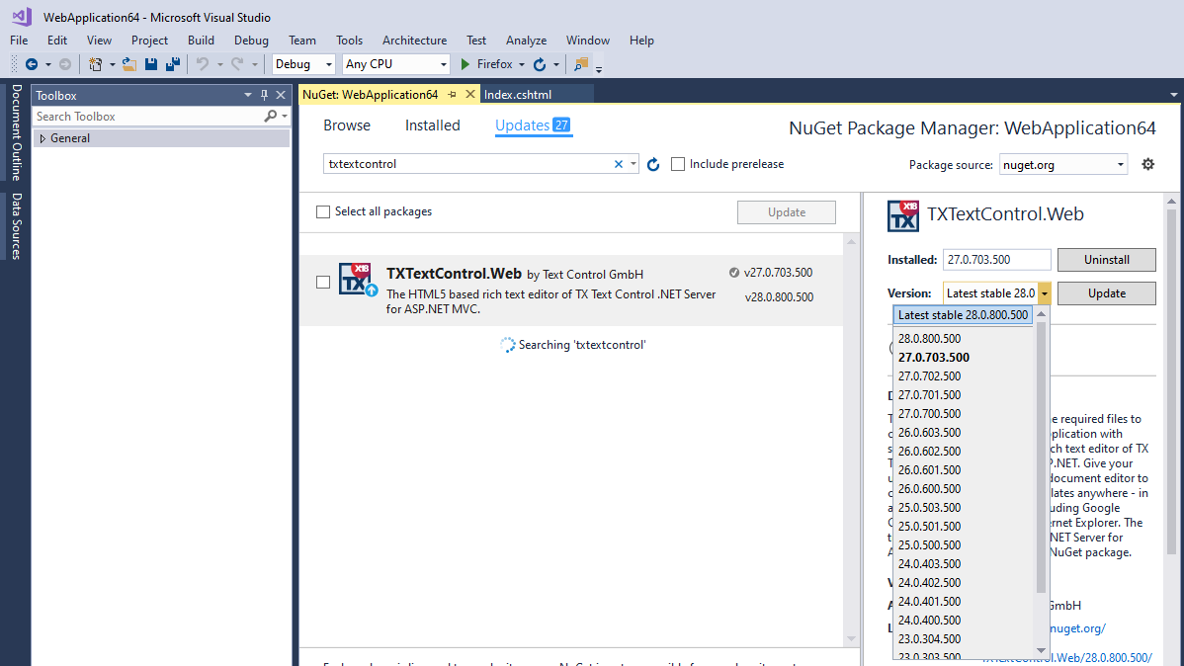Open Toolbox window position dropdown arrow
1184x666 pixels.
(248, 95)
